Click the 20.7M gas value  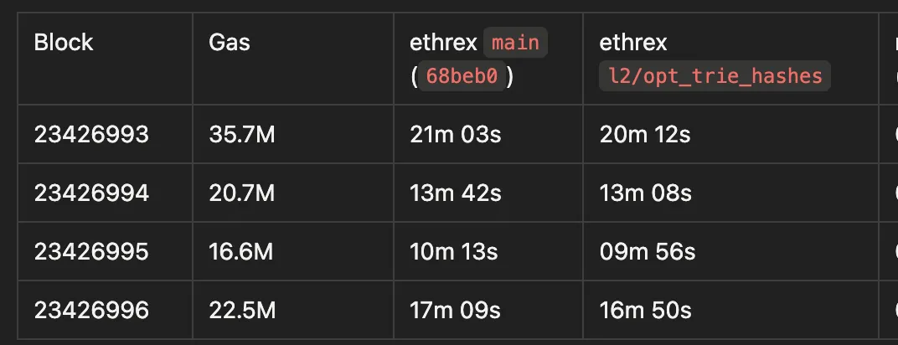[x=242, y=193]
